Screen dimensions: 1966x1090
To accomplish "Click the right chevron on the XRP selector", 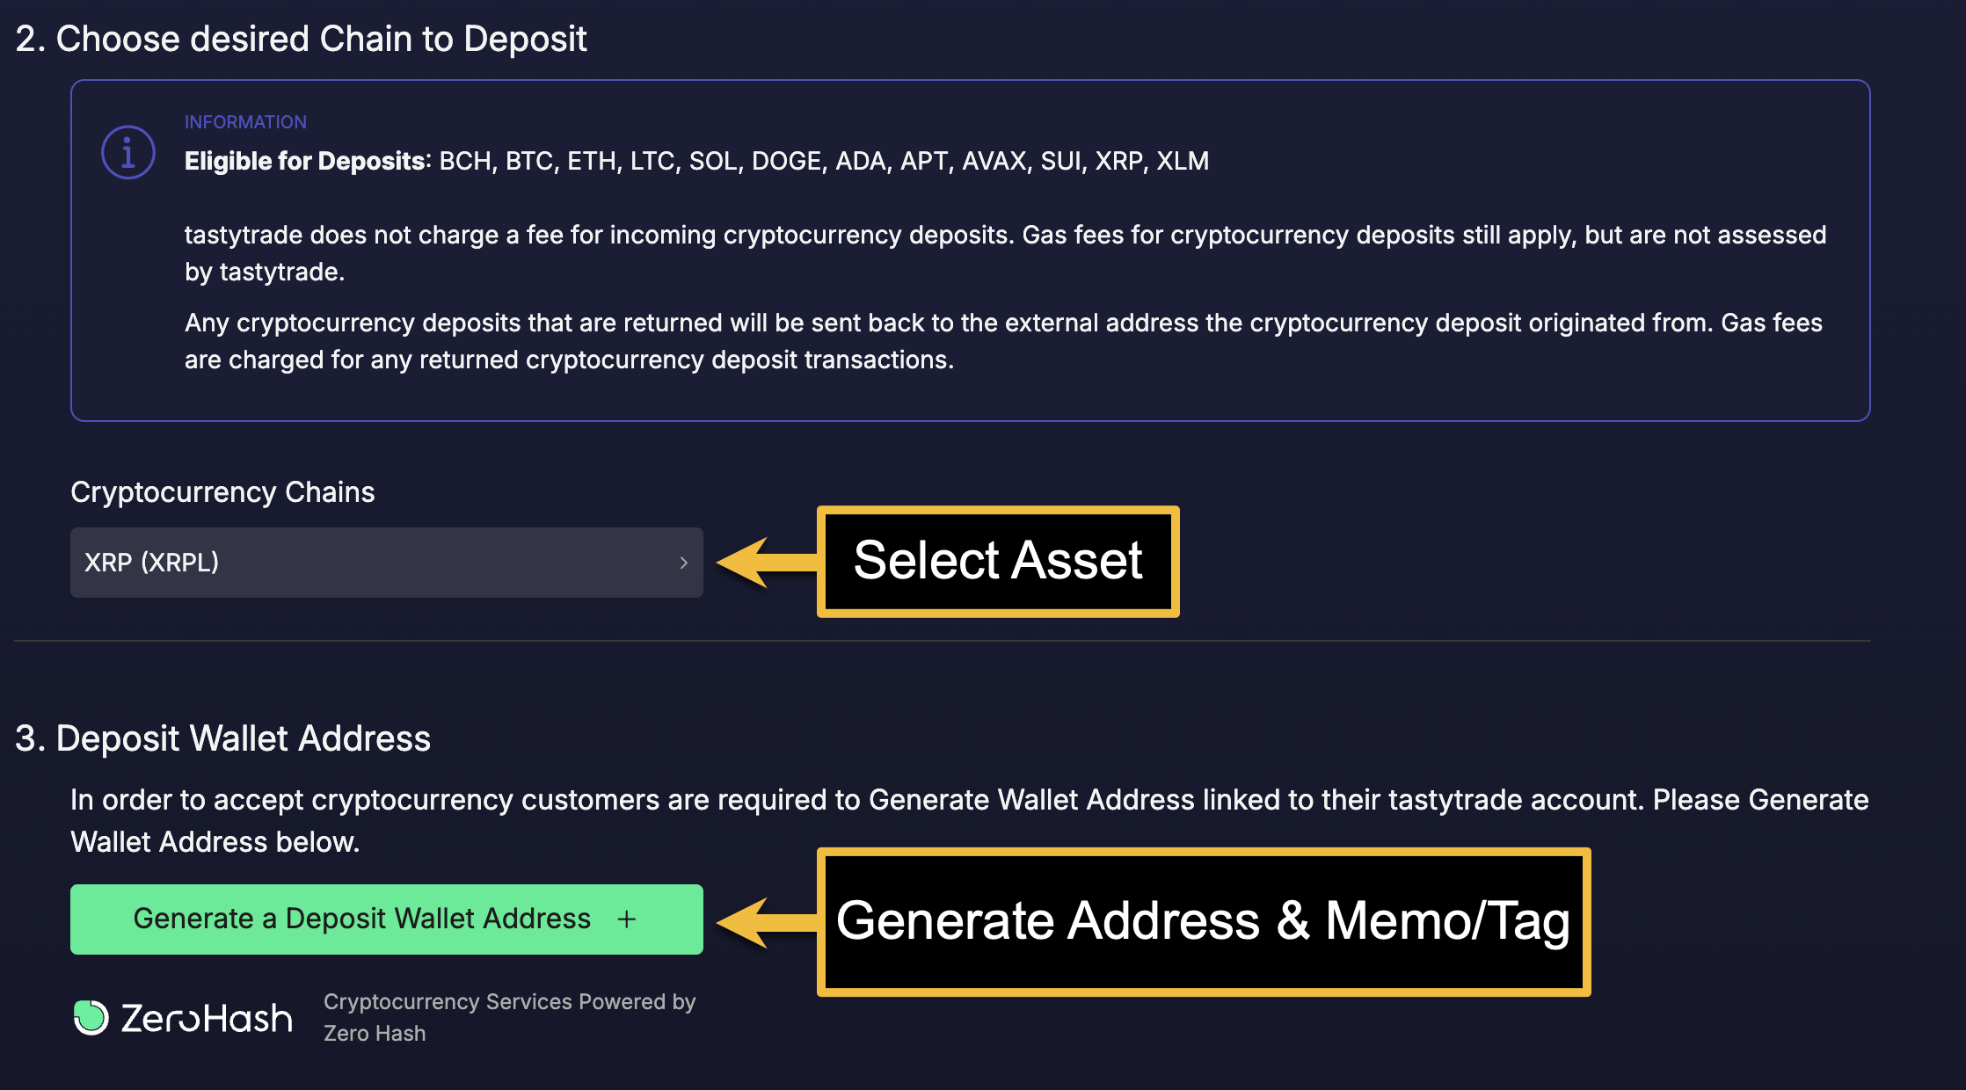I will (683, 563).
